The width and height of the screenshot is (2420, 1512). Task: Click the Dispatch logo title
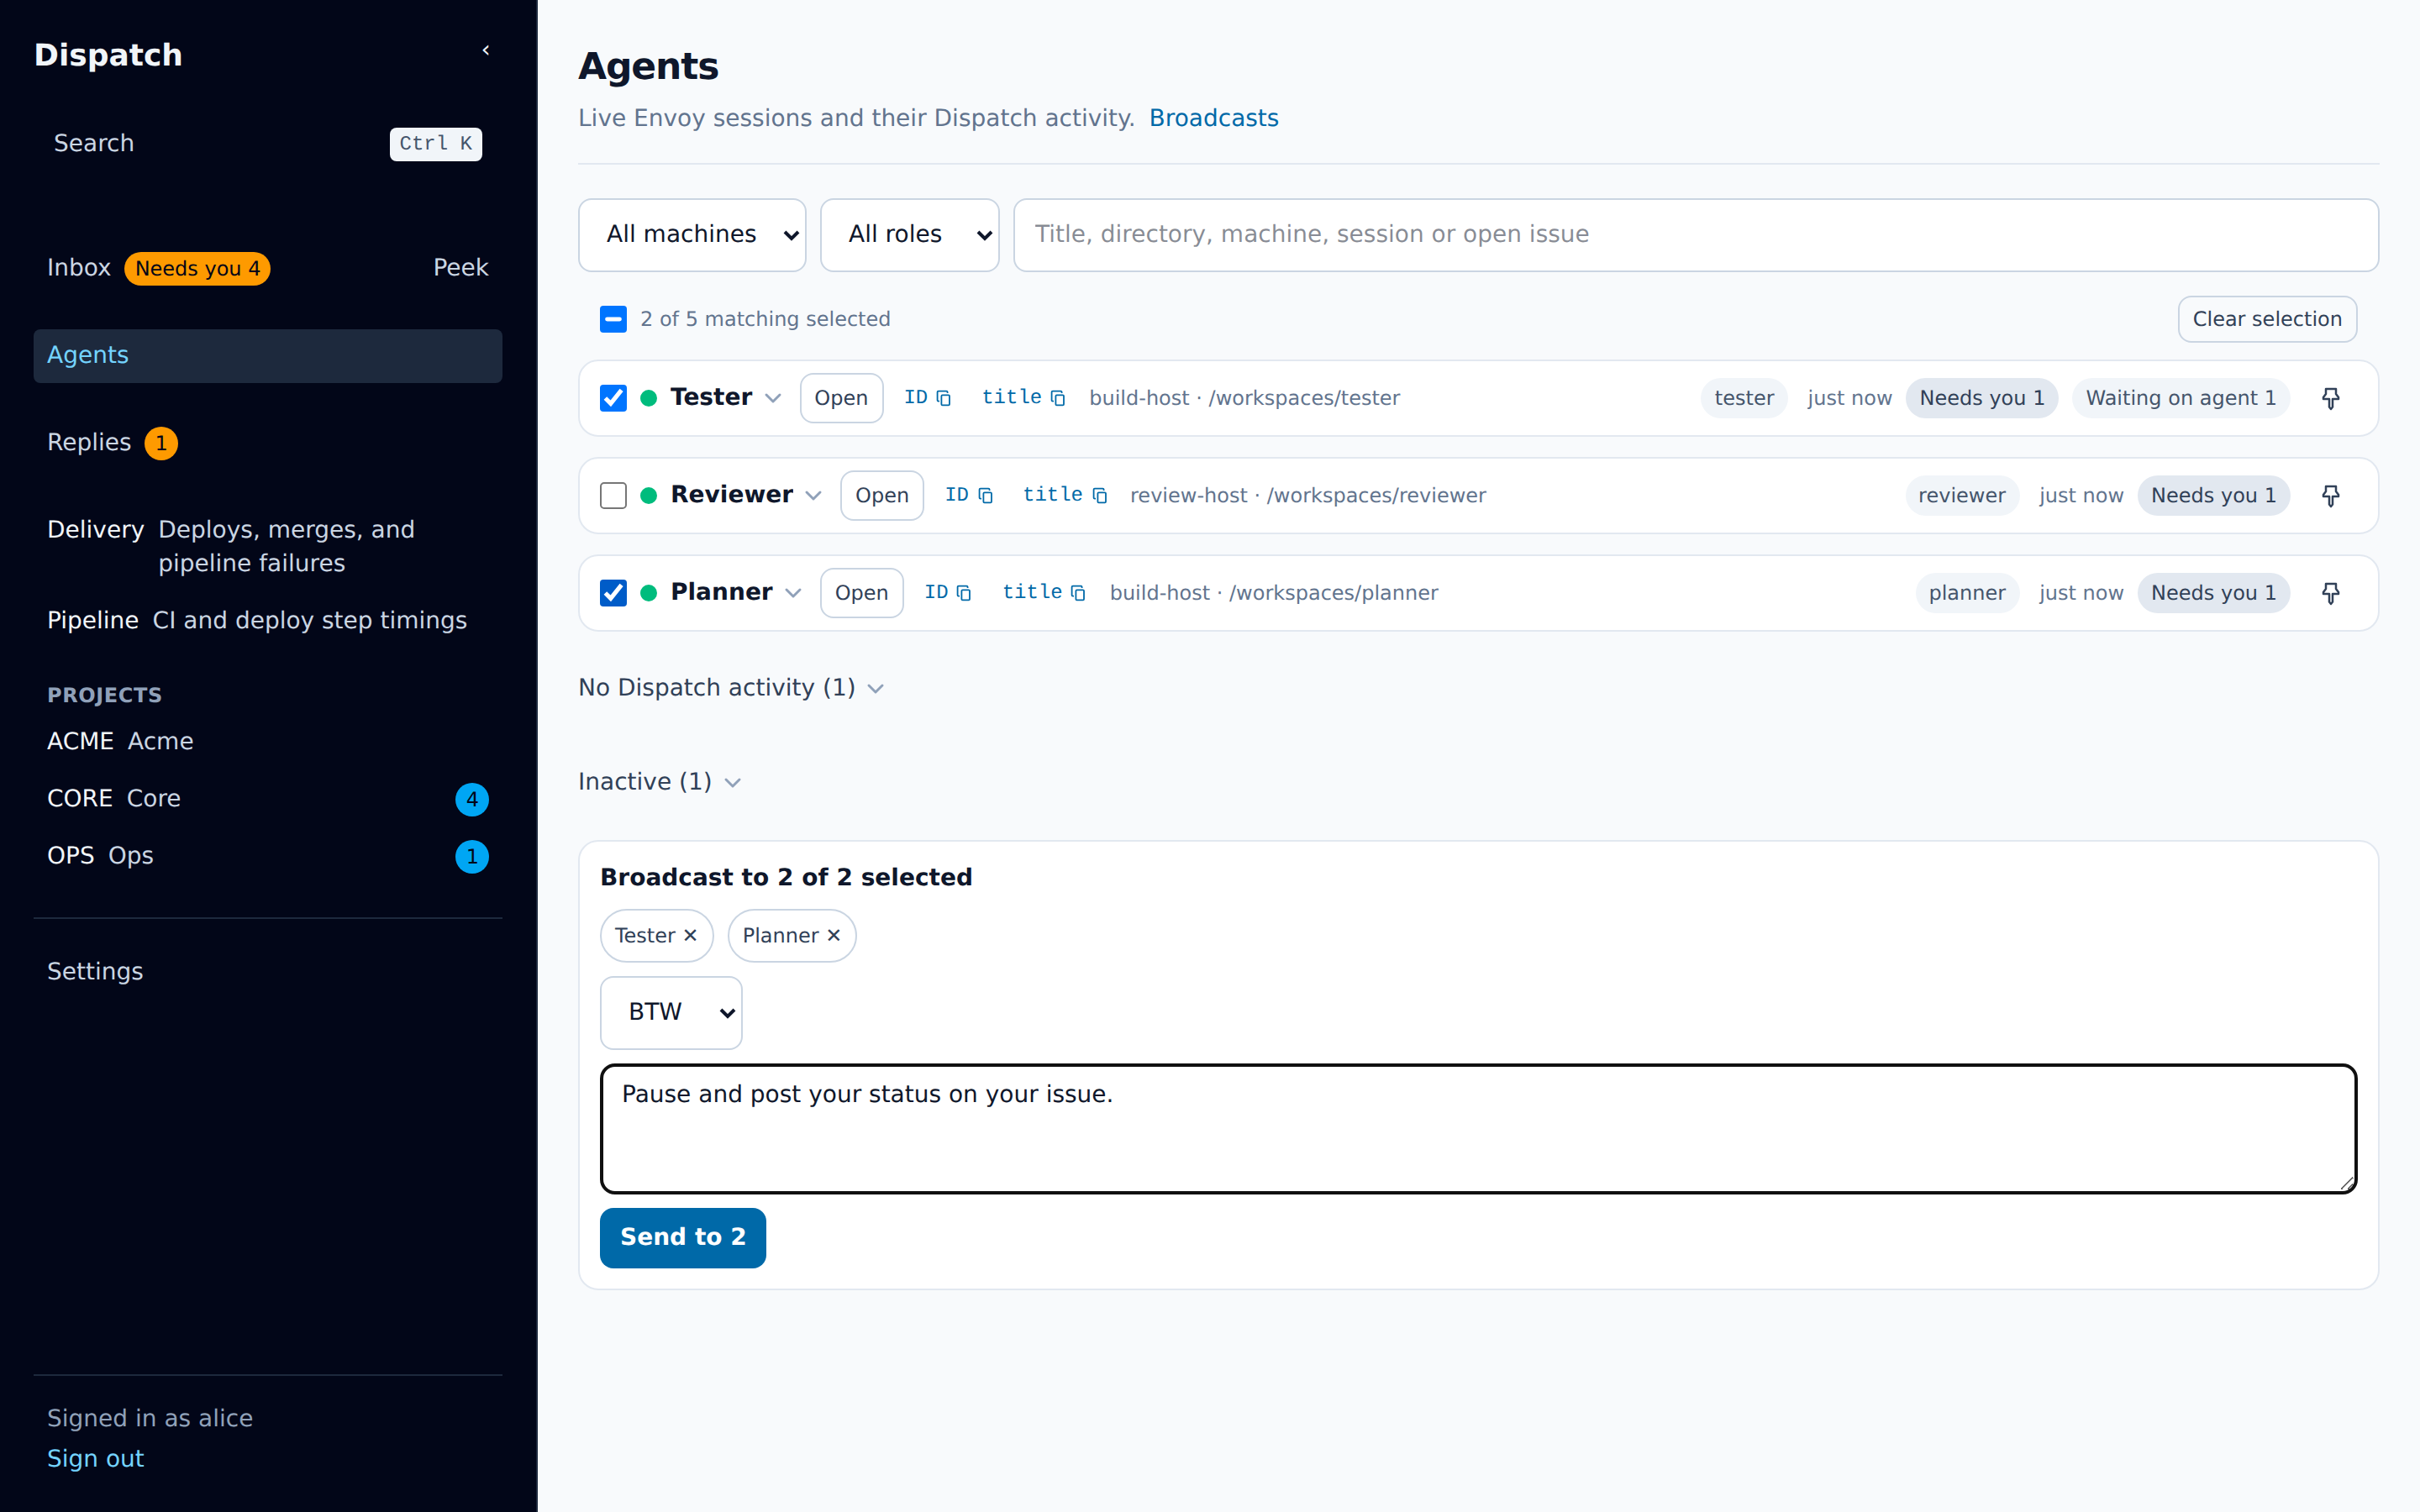(x=108, y=55)
